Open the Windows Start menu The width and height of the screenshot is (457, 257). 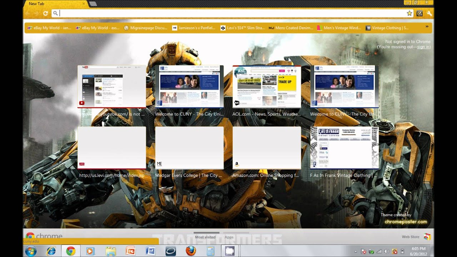31,251
